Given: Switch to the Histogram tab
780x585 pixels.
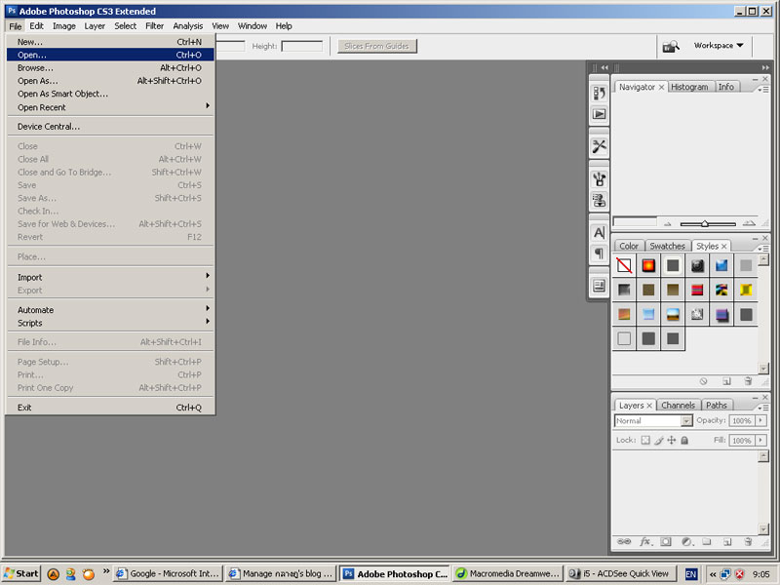Looking at the screenshot, I should pyautogui.click(x=689, y=87).
